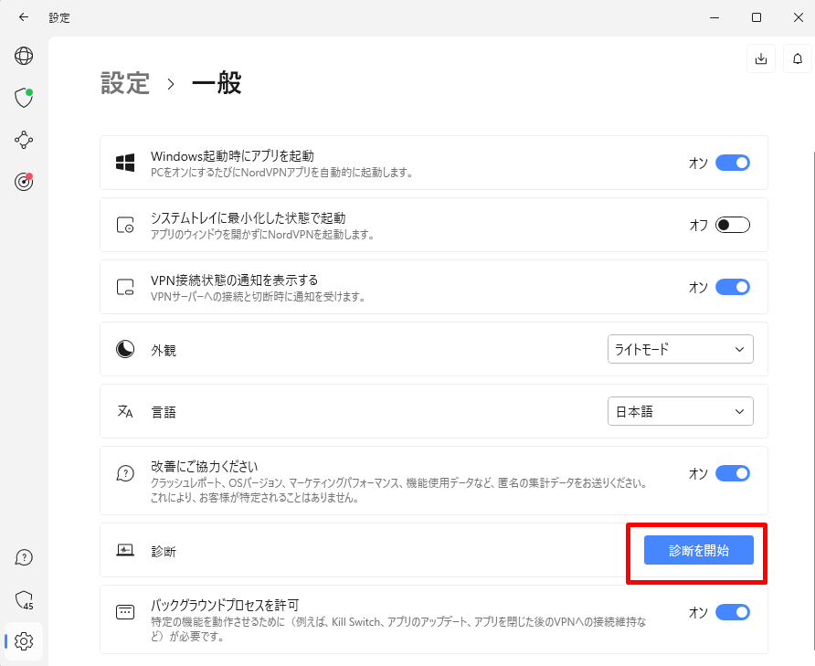The height and width of the screenshot is (666, 815).
Task: Minimize the settings window
Action: click(714, 17)
